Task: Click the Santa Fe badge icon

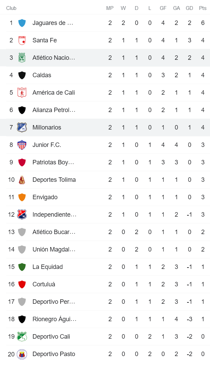Action: 21,40
